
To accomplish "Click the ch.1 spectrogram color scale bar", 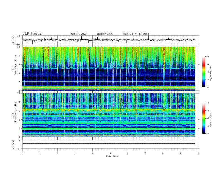I will pos(204,72).
